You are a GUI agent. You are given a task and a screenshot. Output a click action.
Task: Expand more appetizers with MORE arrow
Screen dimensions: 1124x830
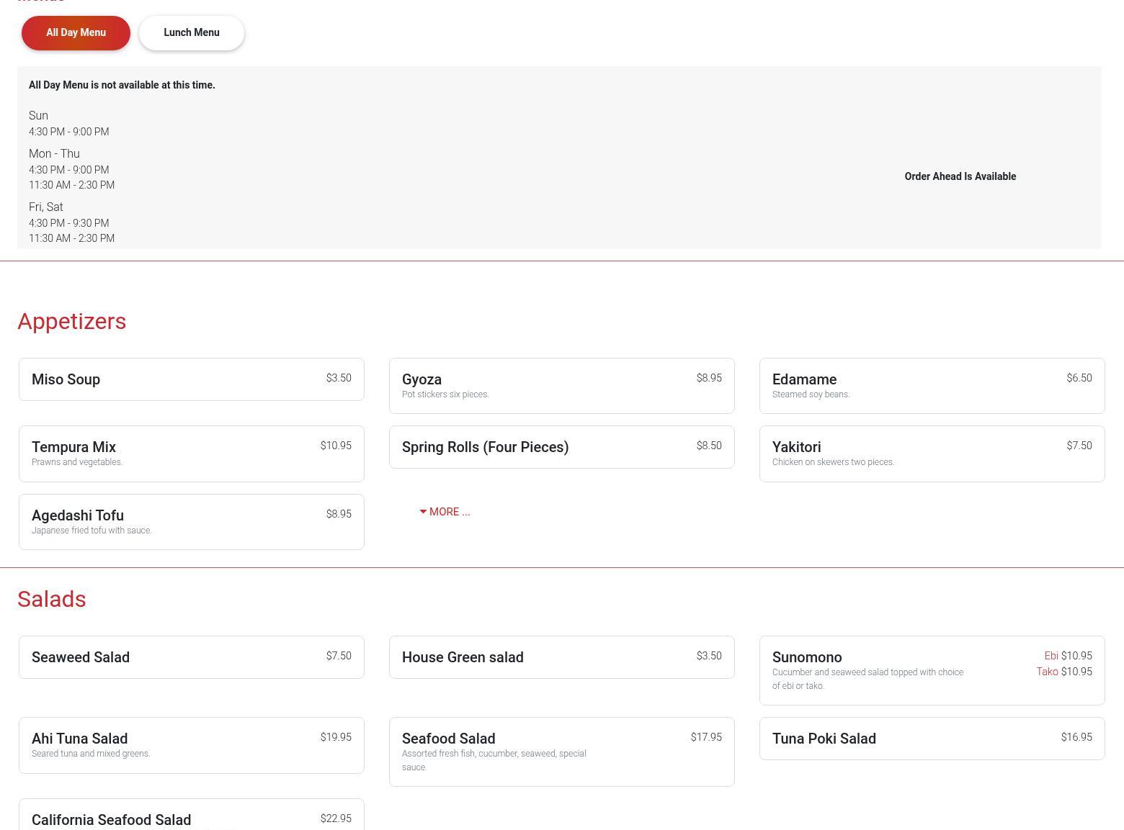[x=445, y=512]
